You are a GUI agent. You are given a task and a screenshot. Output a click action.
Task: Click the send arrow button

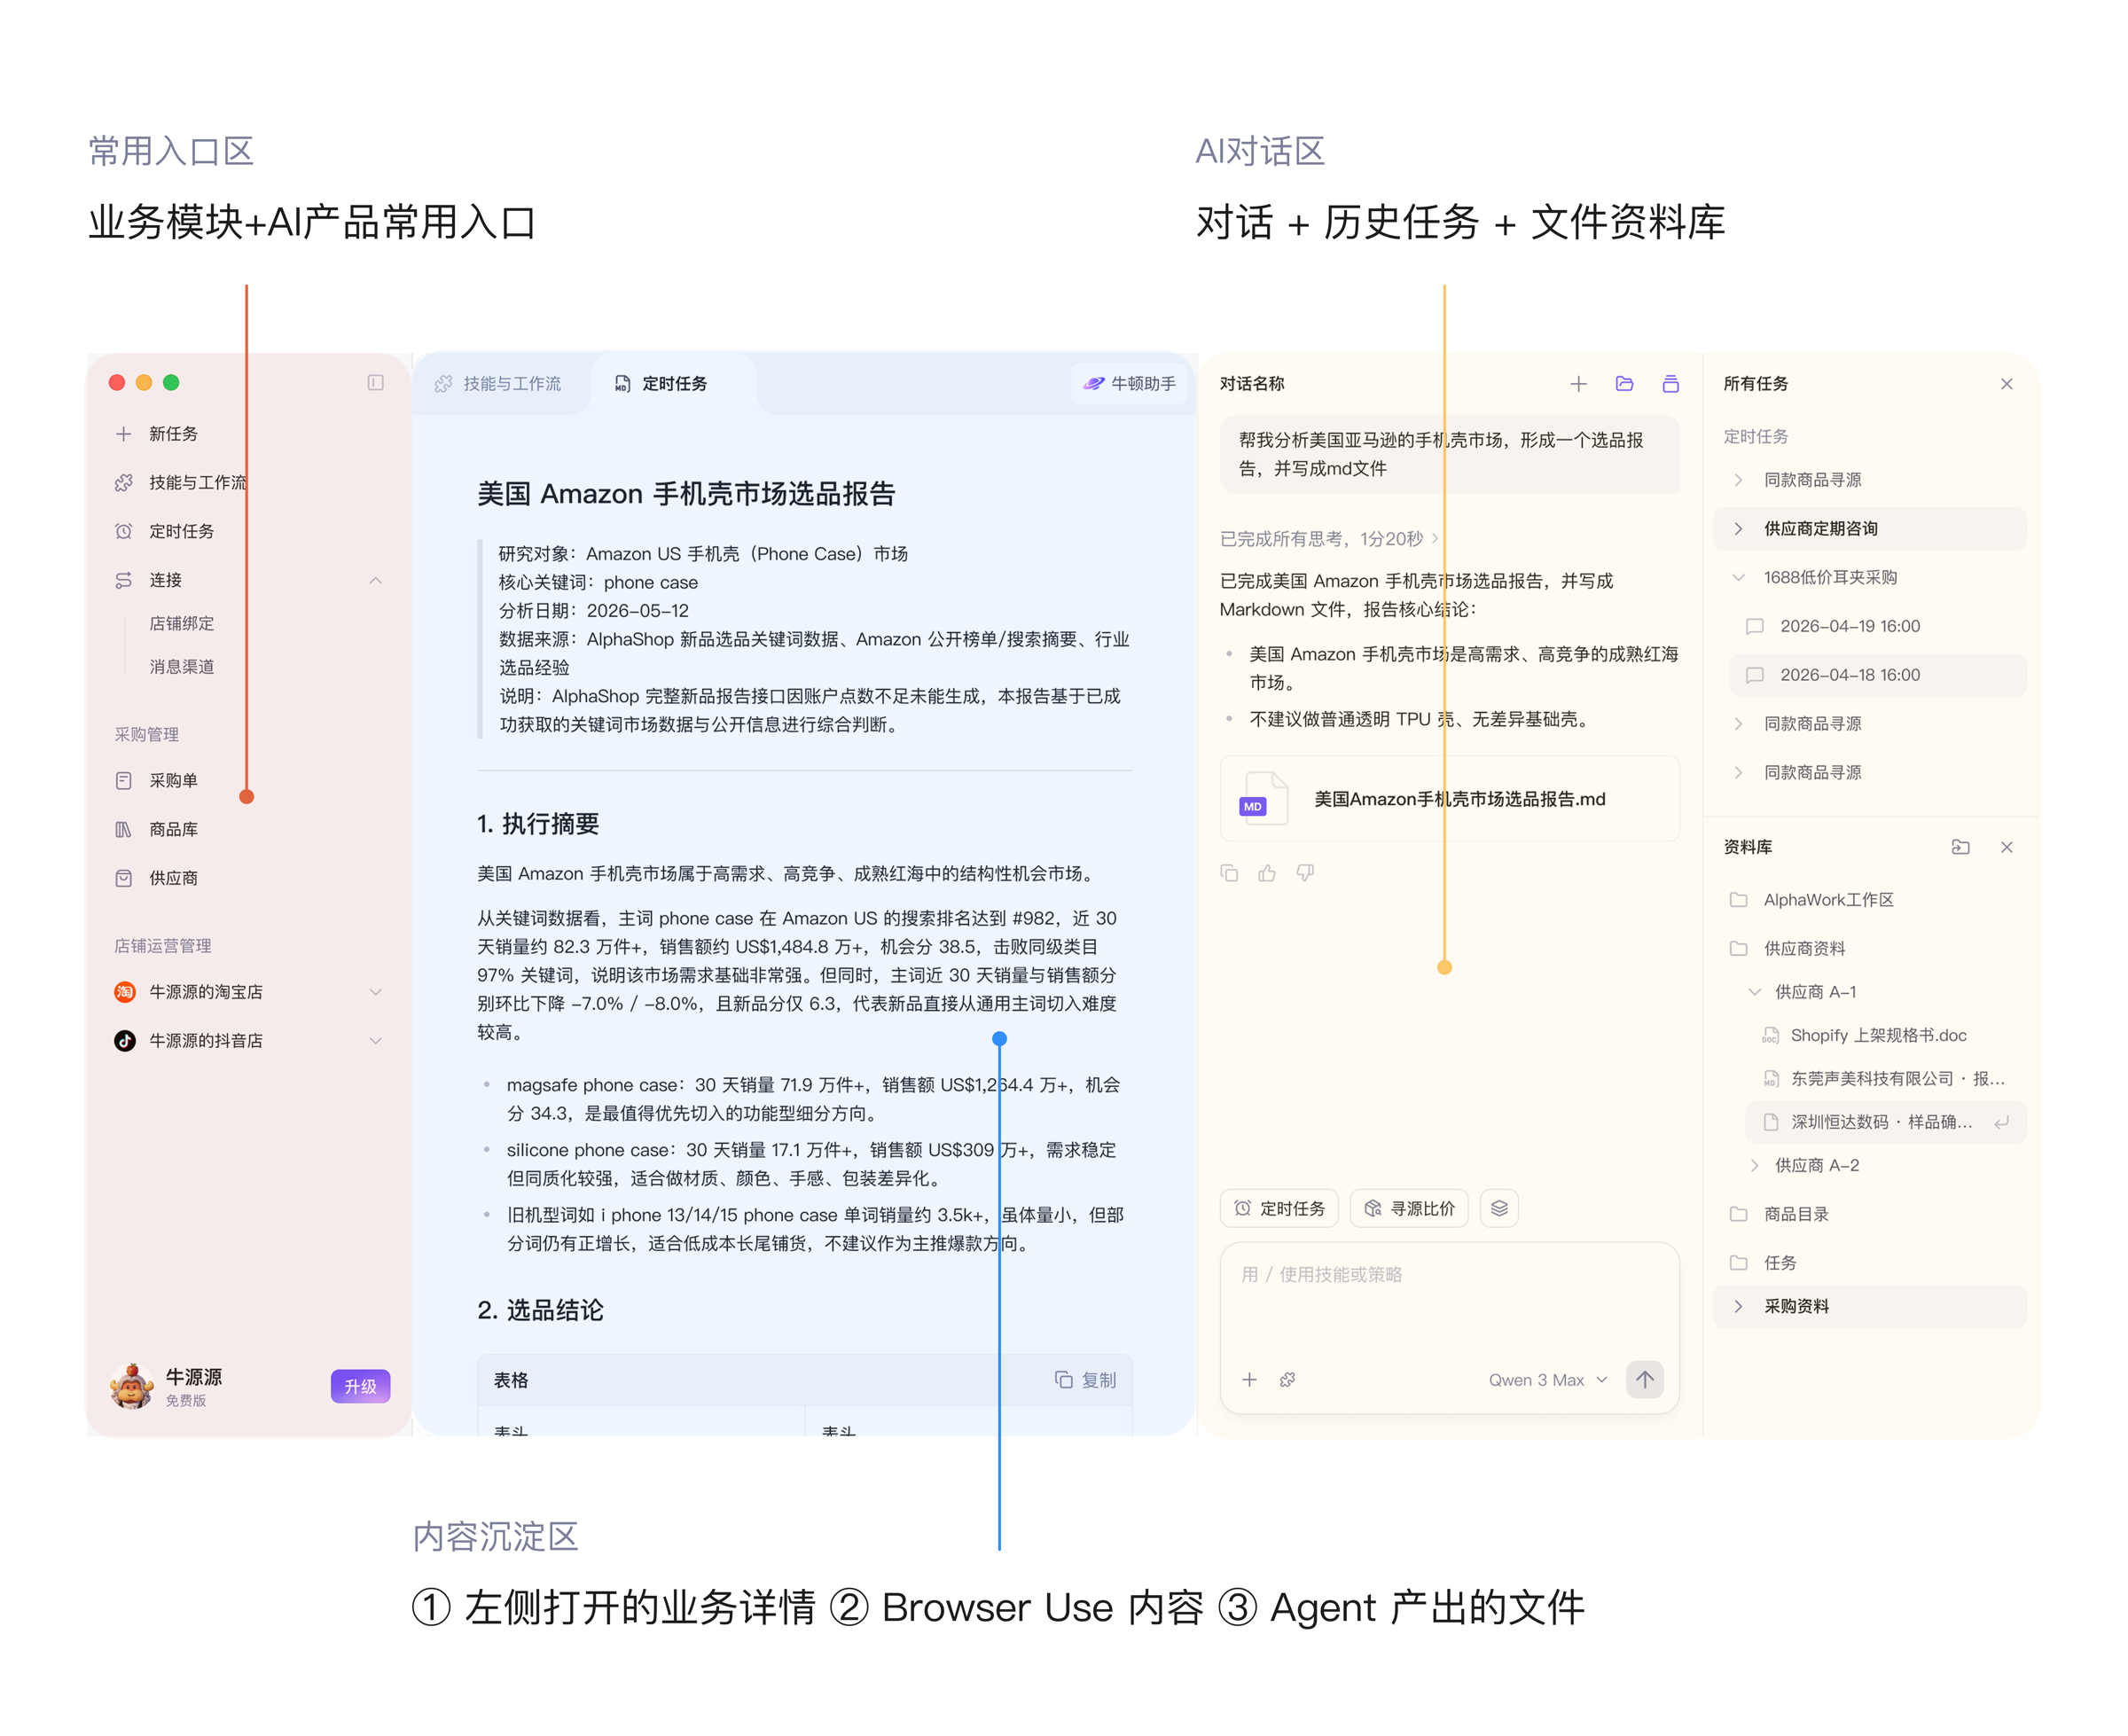pos(1645,1380)
